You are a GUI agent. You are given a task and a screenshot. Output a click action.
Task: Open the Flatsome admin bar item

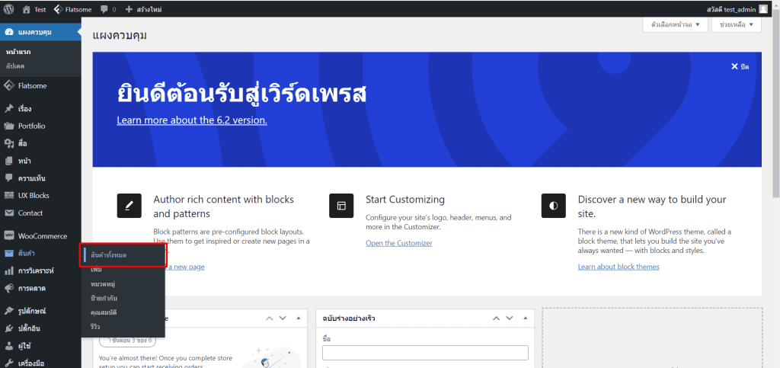click(x=73, y=9)
